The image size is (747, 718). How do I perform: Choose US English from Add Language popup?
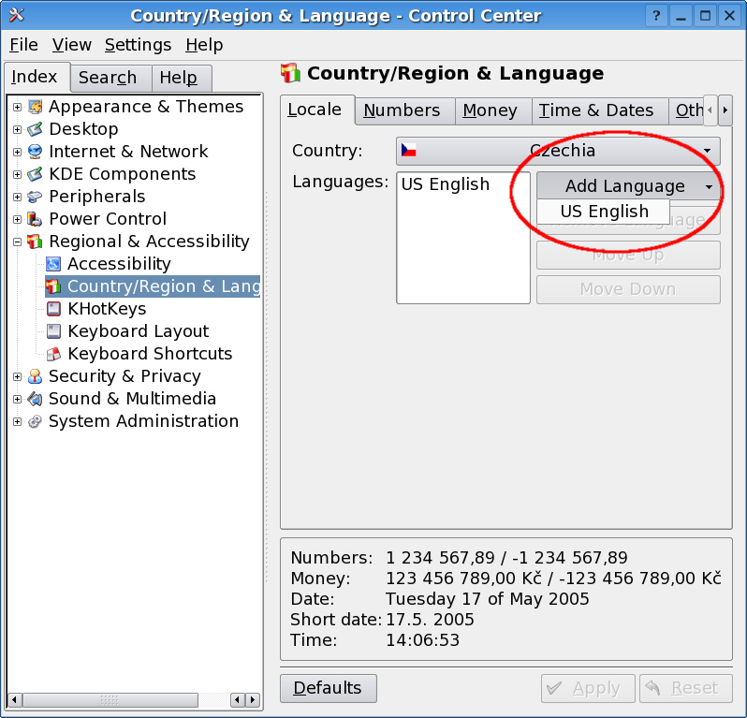(604, 212)
